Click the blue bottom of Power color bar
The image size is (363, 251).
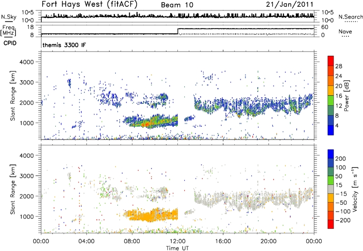tap(331, 130)
